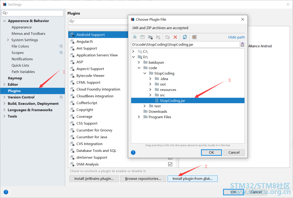Refresh the file tree with the blue arrows icon
The height and width of the screenshot is (198, 293).
click(x=185, y=37)
